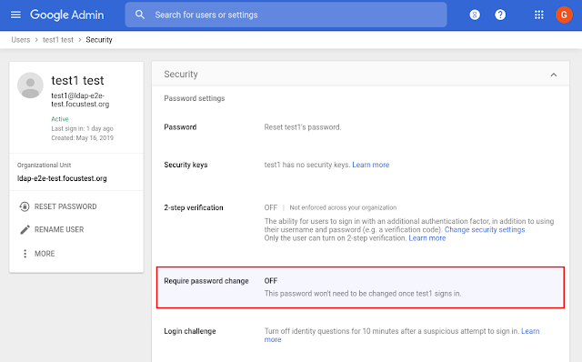This screenshot has width=582, height=362.
Task: Focus the Search for users or settings field
Action: [x=286, y=15]
